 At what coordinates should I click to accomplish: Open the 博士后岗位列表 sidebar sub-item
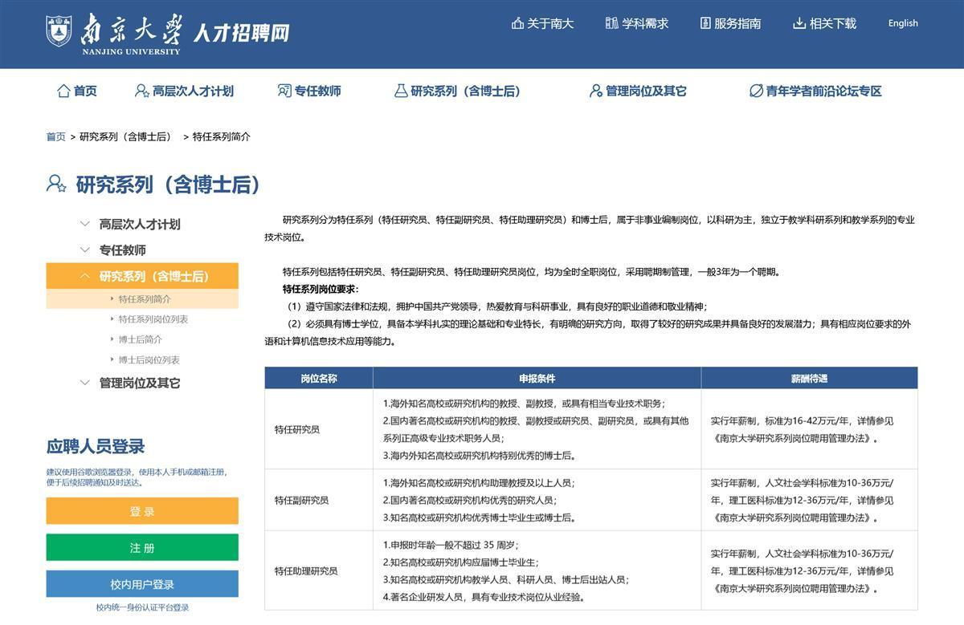[x=149, y=360]
